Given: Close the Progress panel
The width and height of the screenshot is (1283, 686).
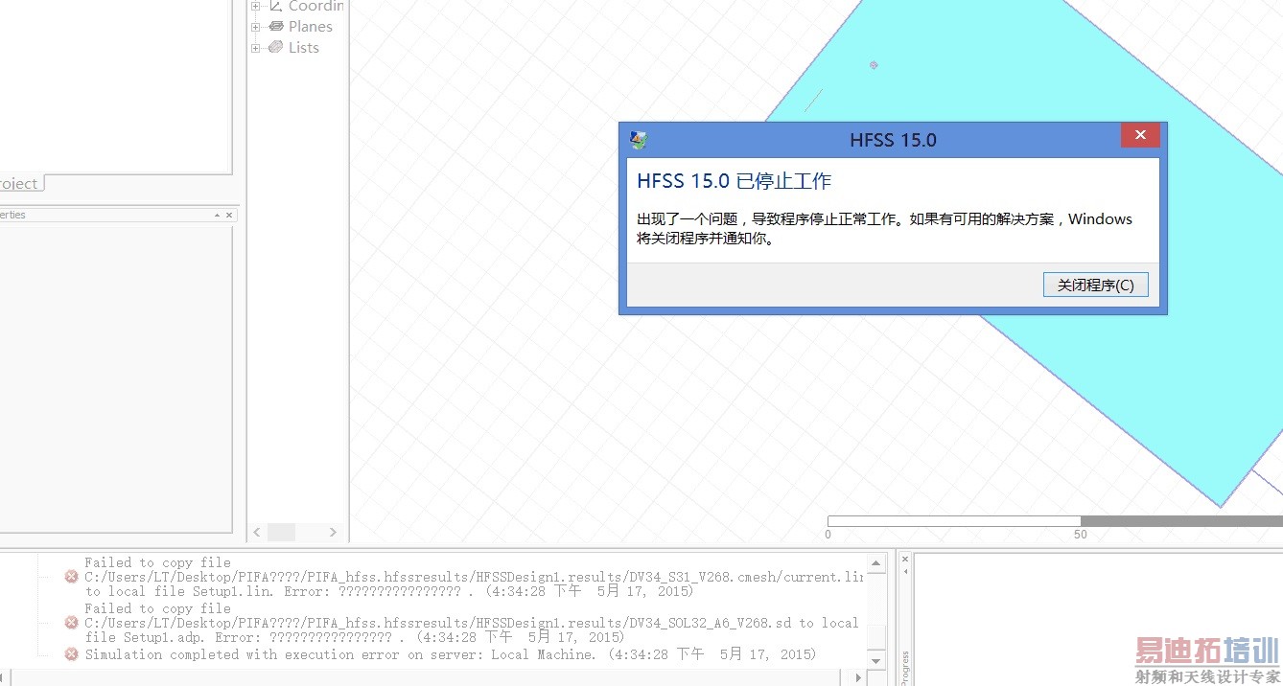Looking at the screenshot, I should coord(904,559).
